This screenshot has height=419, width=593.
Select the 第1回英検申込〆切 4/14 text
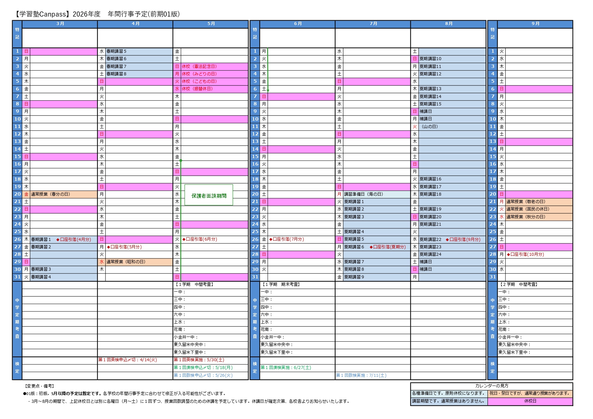click(127, 360)
